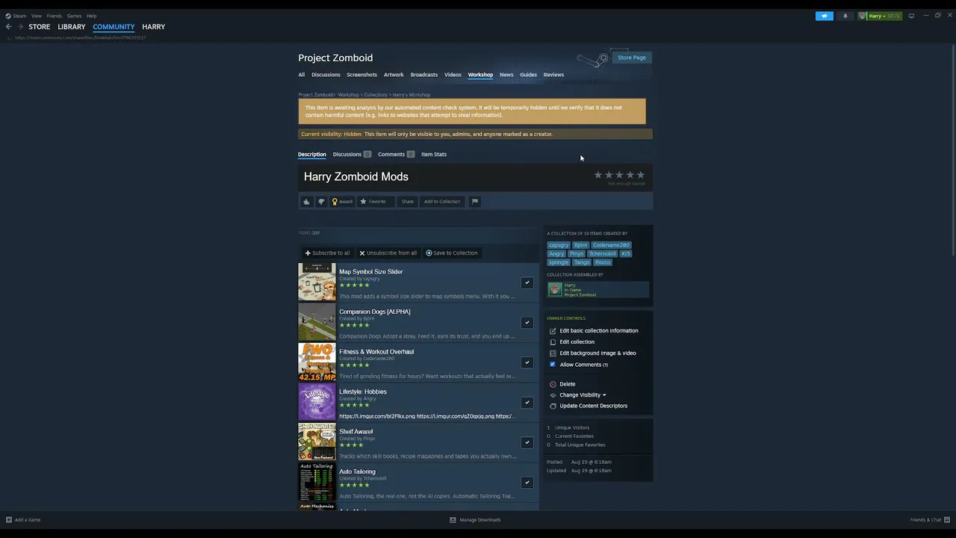Switch to the Artwork hub tab

click(394, 75)
